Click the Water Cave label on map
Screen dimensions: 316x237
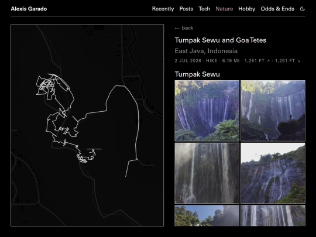click(94, 149)
